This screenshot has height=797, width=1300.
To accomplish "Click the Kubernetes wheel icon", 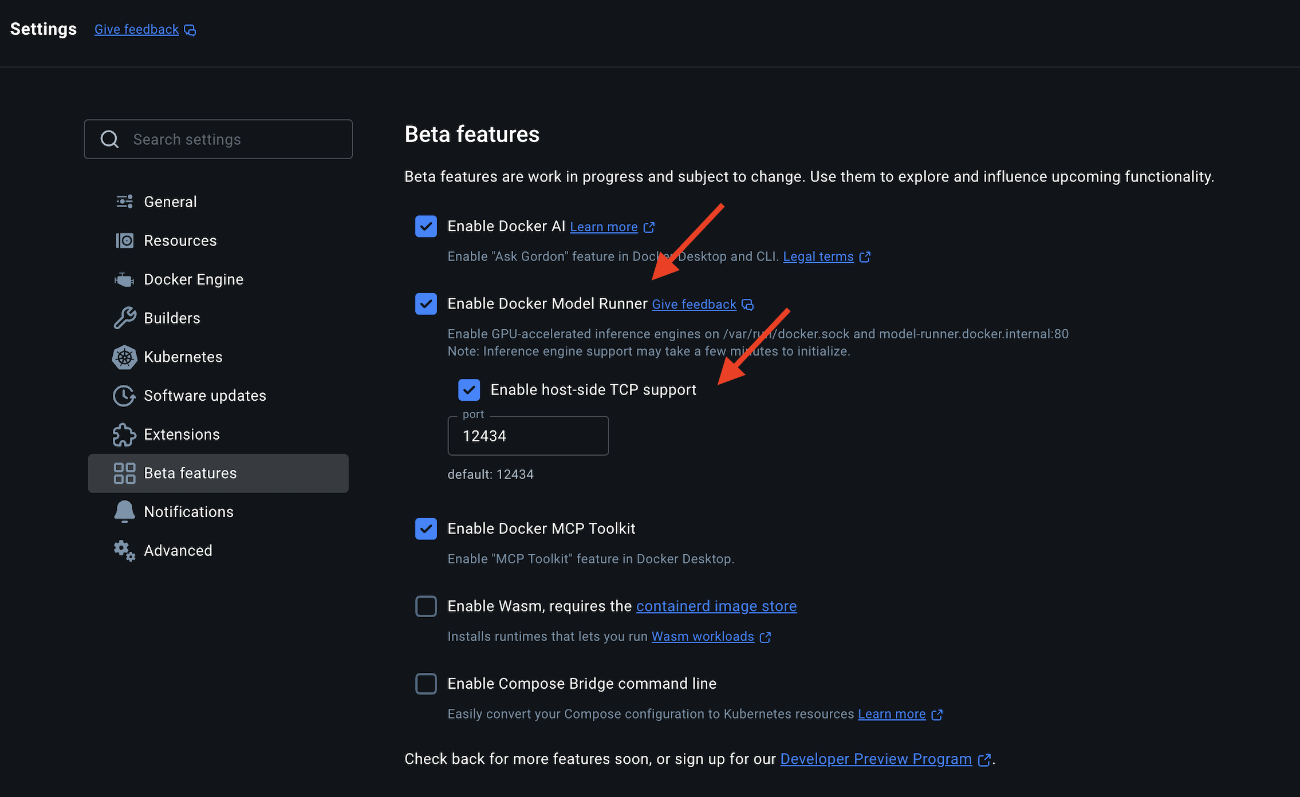I will click(x=124, y=357).
